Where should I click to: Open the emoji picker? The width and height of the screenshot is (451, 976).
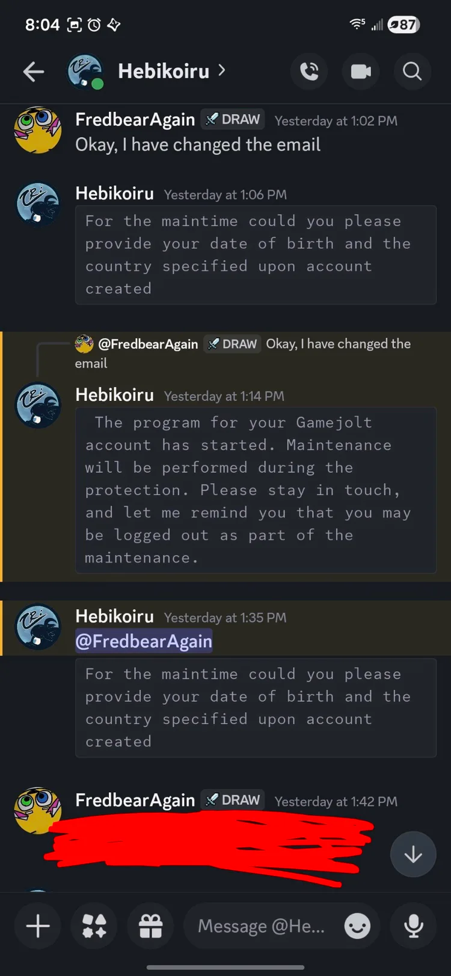[x=357, y=926]
